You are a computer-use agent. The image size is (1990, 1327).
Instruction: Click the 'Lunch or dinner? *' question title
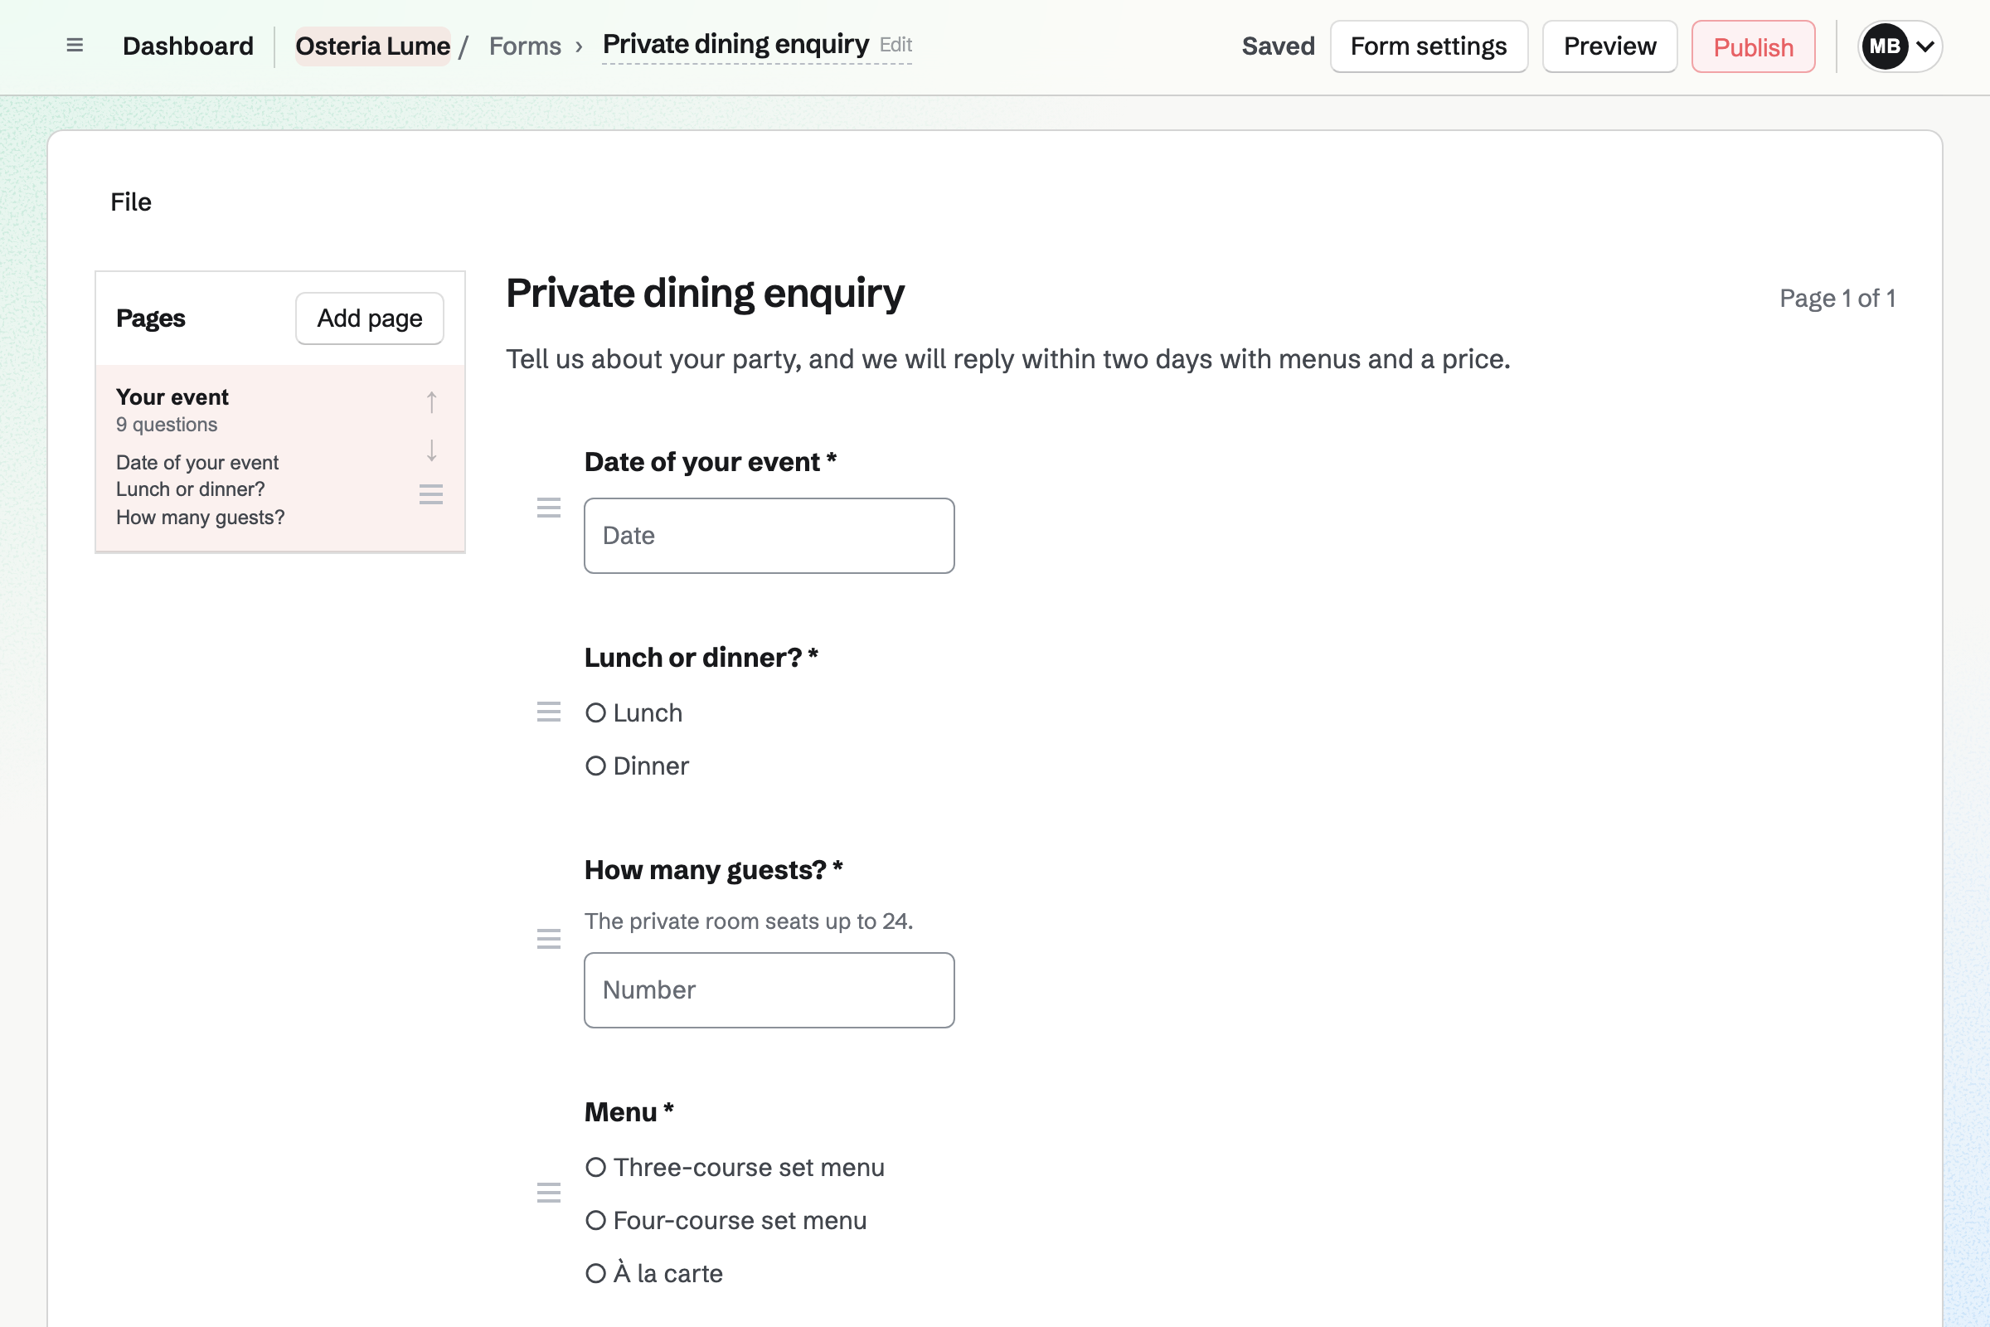[701, 658]
